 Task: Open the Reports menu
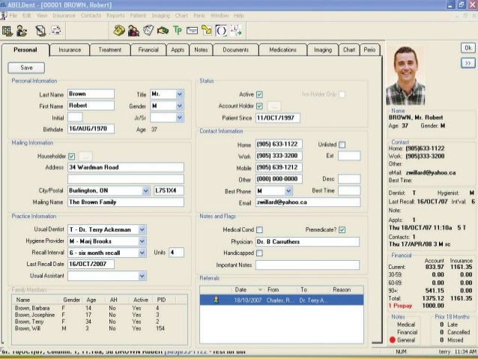pos(115,14)
